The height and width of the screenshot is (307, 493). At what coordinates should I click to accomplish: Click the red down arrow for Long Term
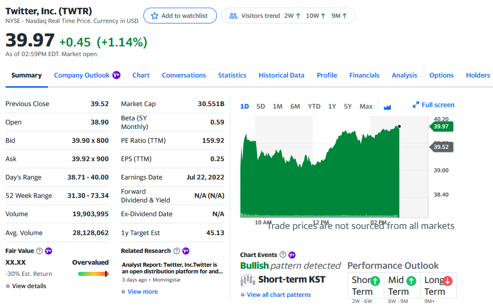click(448, 280)
